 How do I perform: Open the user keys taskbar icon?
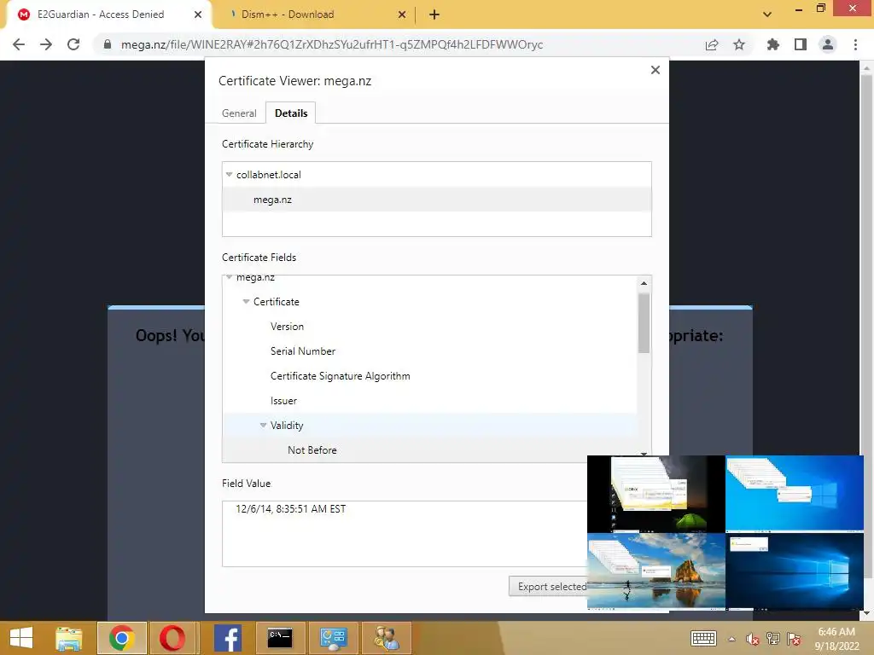[386, 638]
